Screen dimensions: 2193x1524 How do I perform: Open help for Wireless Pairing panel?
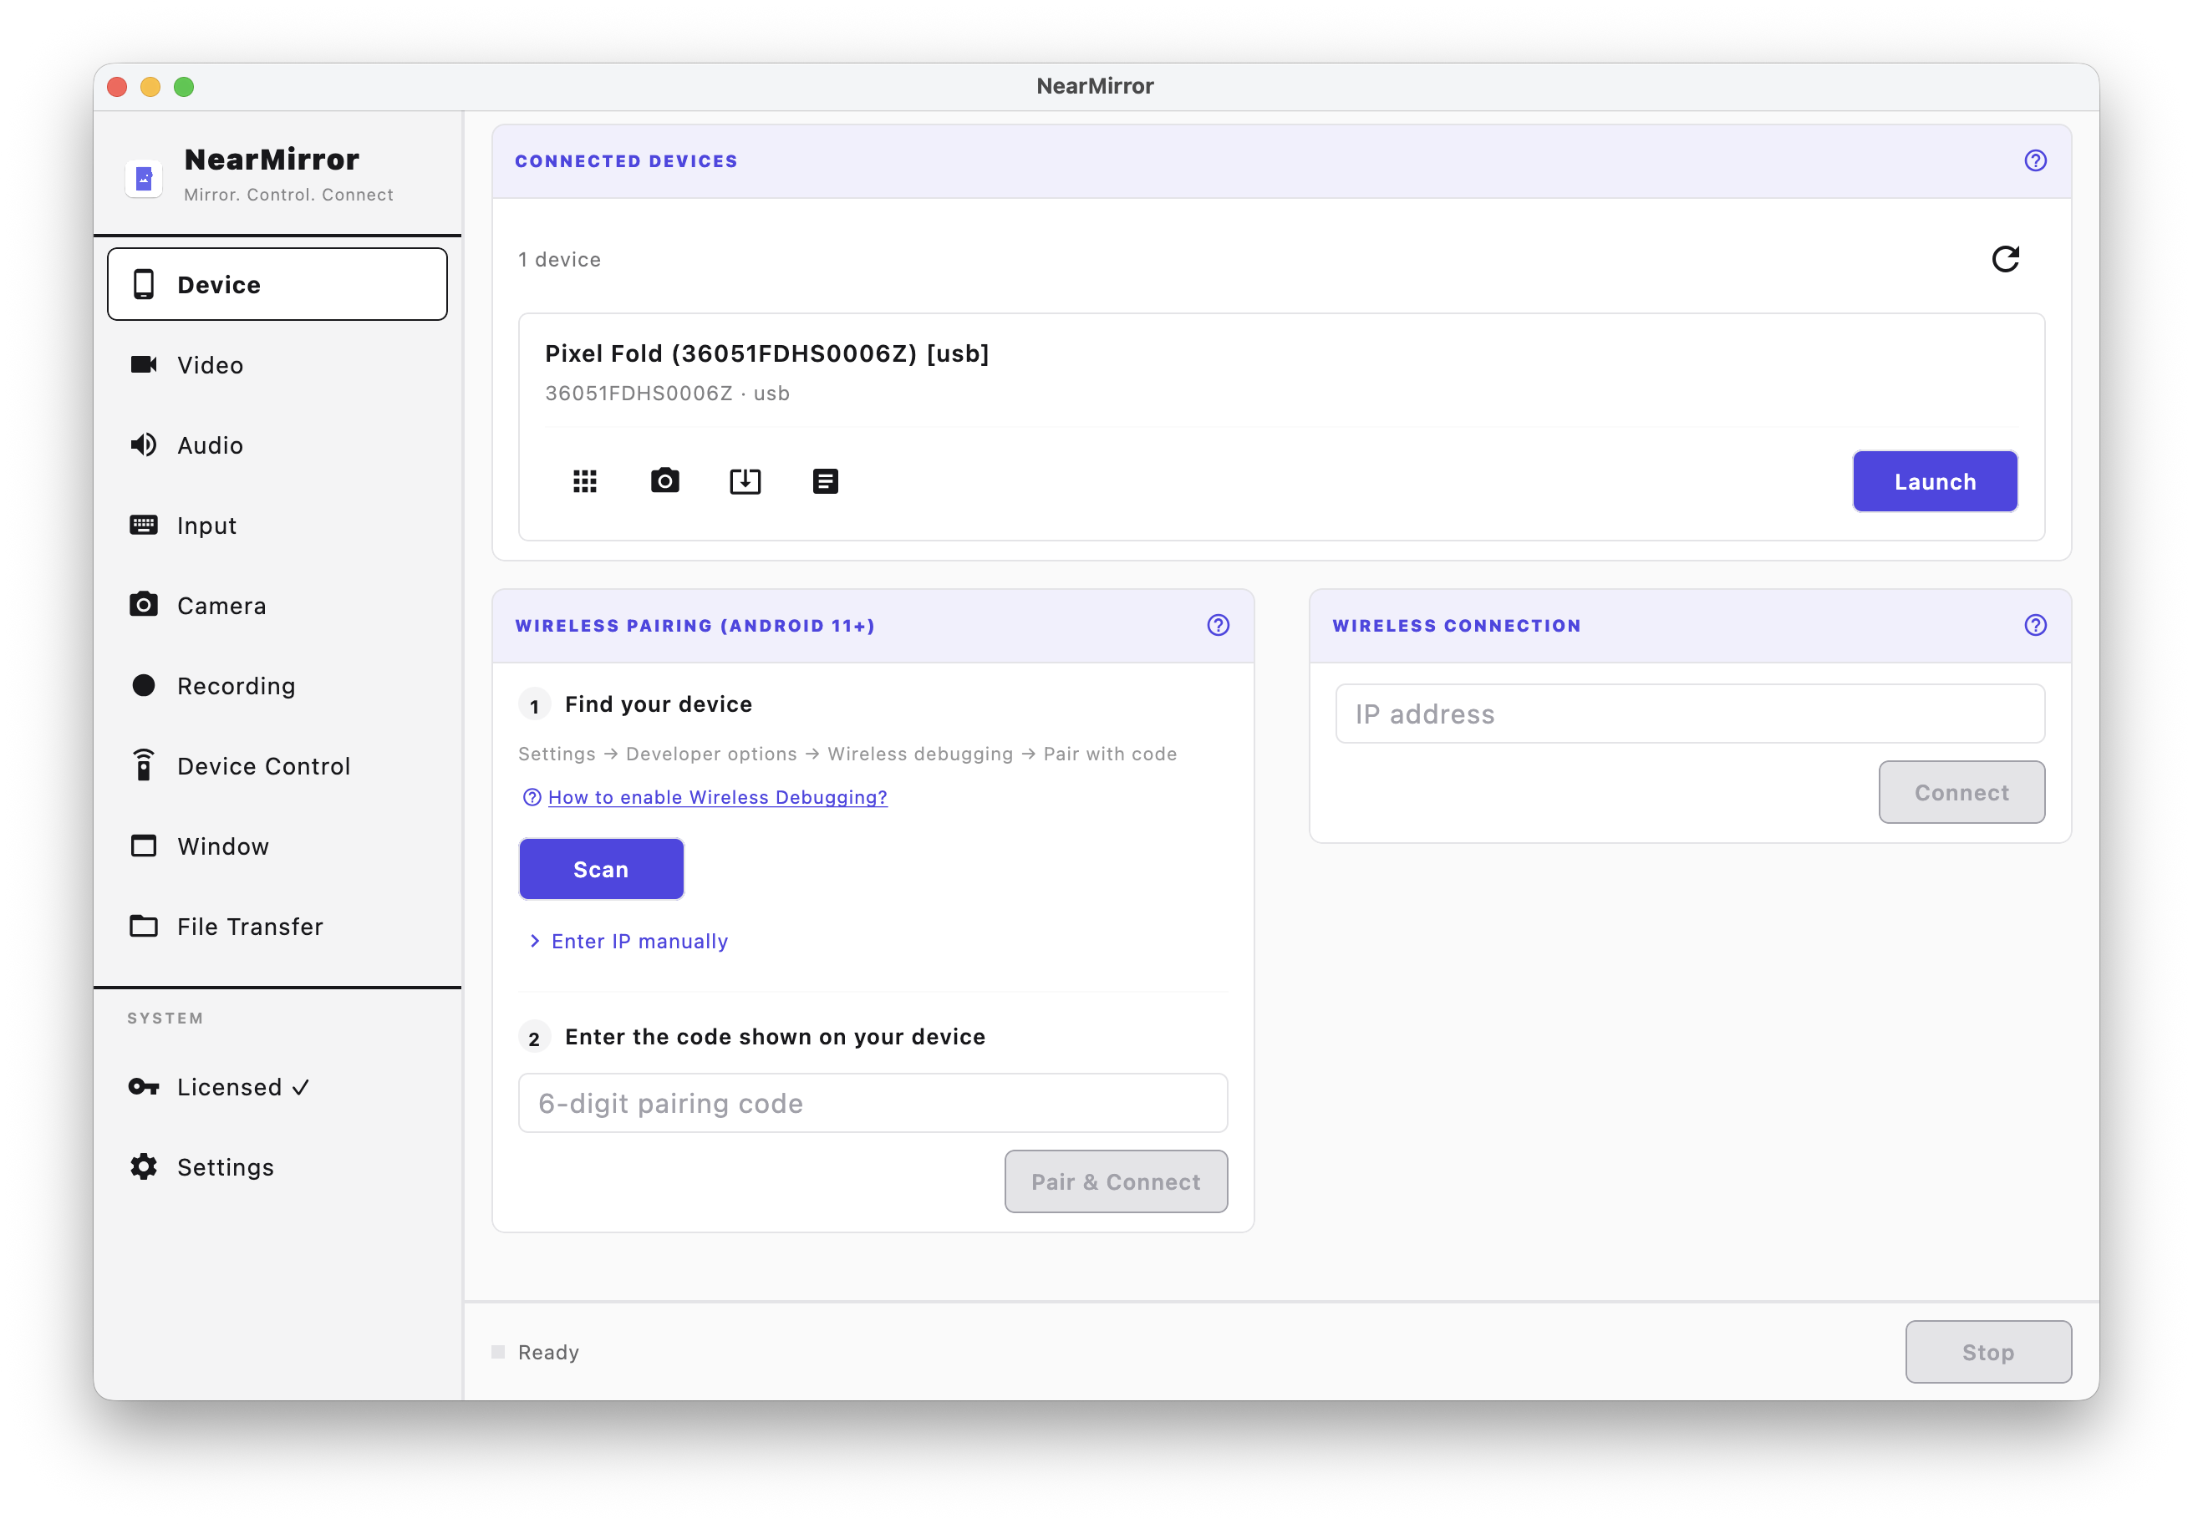pos(1218,626)
